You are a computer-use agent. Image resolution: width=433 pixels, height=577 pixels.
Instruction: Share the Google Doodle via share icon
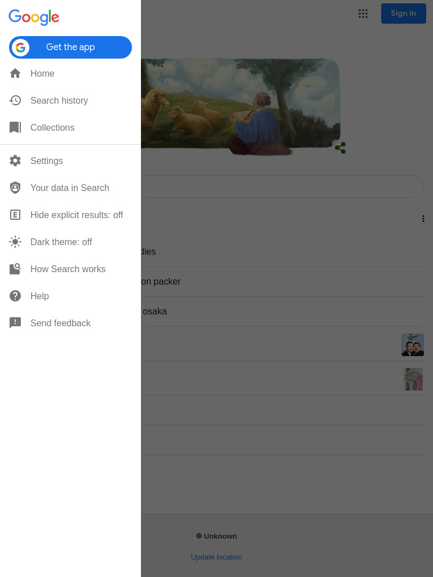(x=340, y=148)
